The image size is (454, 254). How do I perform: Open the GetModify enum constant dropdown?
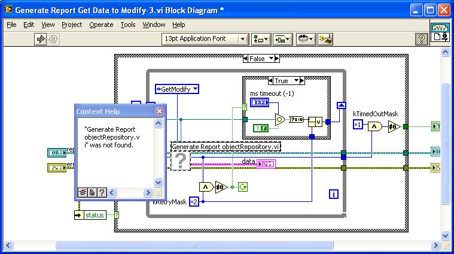click(x=196, y=89)
